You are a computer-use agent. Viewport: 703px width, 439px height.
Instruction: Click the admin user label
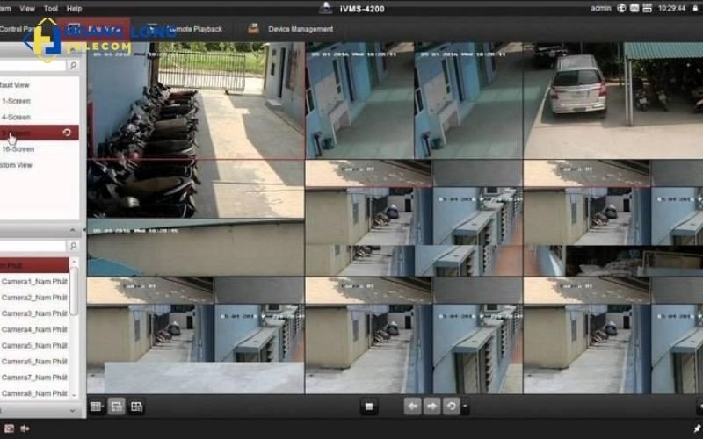[x=601, y=8]
